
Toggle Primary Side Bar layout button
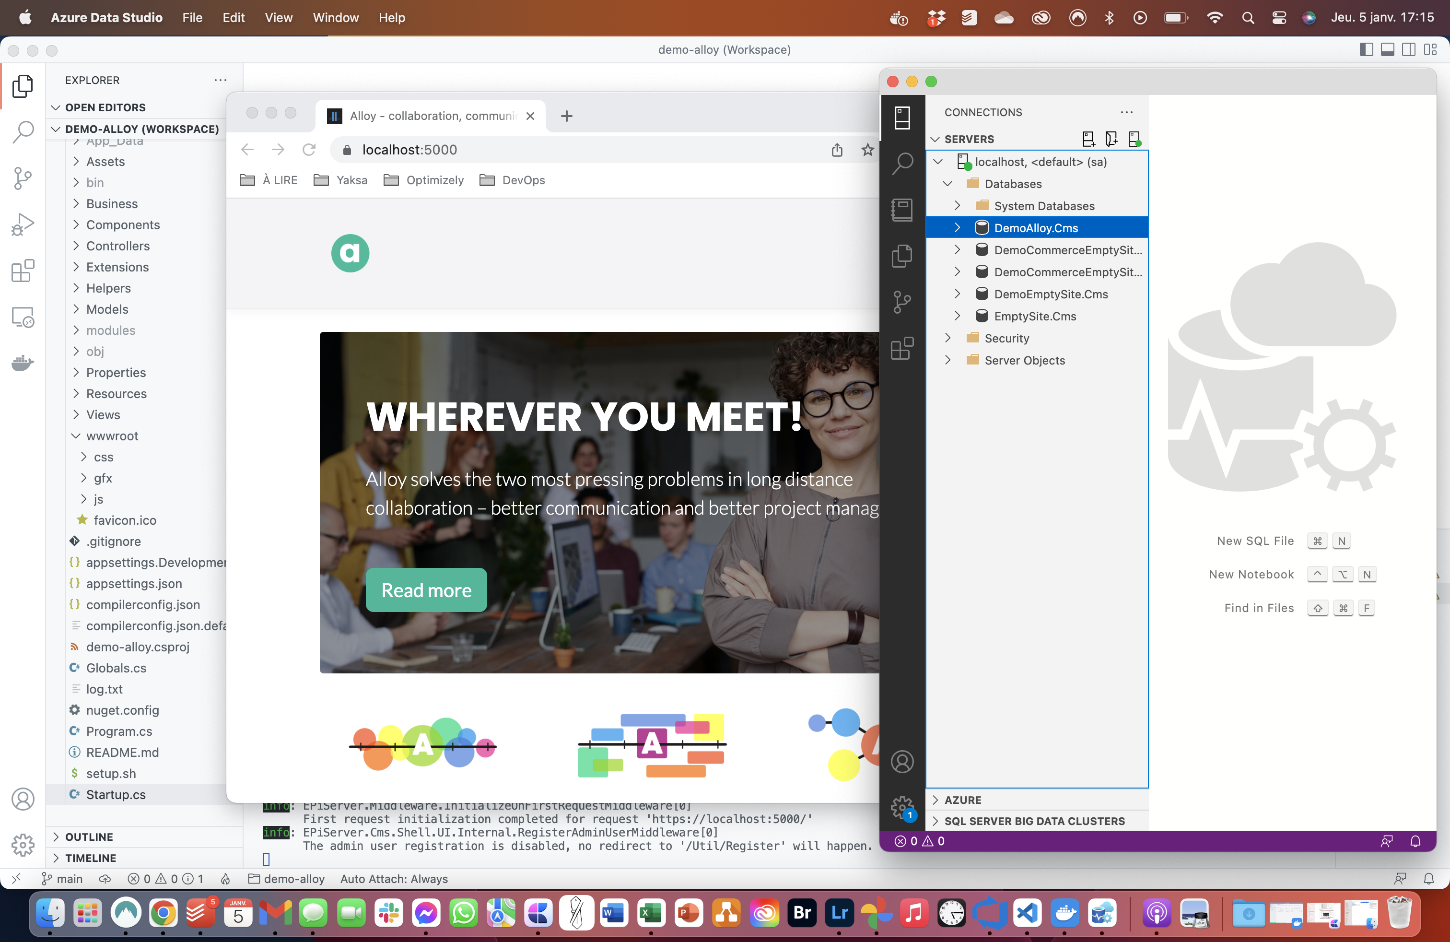coord(1366,50)
